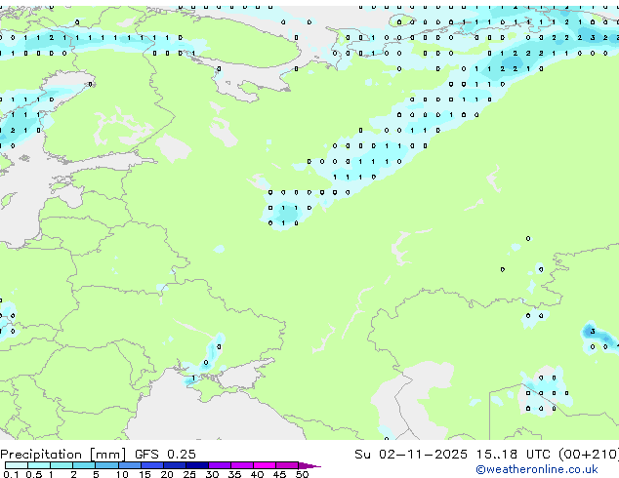
Task: Pick the magenta swatch between 45 and 50
Action: (x=287, y=465)
